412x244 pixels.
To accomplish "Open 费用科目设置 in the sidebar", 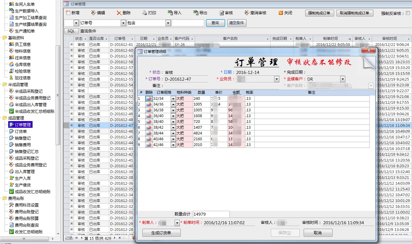I will click(x=27, y=205).
